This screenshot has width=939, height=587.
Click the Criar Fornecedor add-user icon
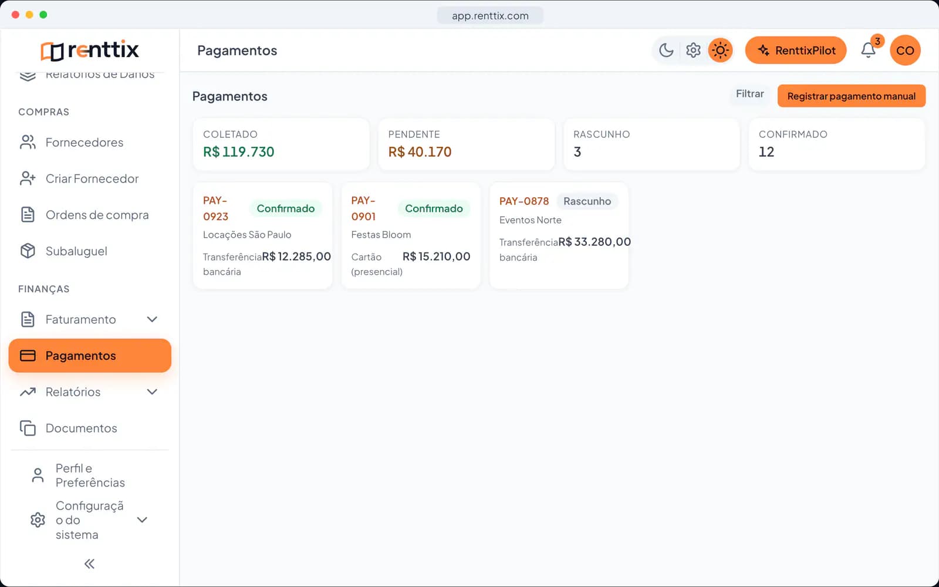click(28, 178)
